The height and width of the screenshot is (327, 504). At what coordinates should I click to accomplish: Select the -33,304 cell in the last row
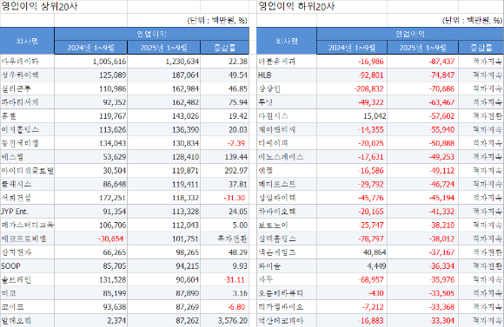(423, 321)
